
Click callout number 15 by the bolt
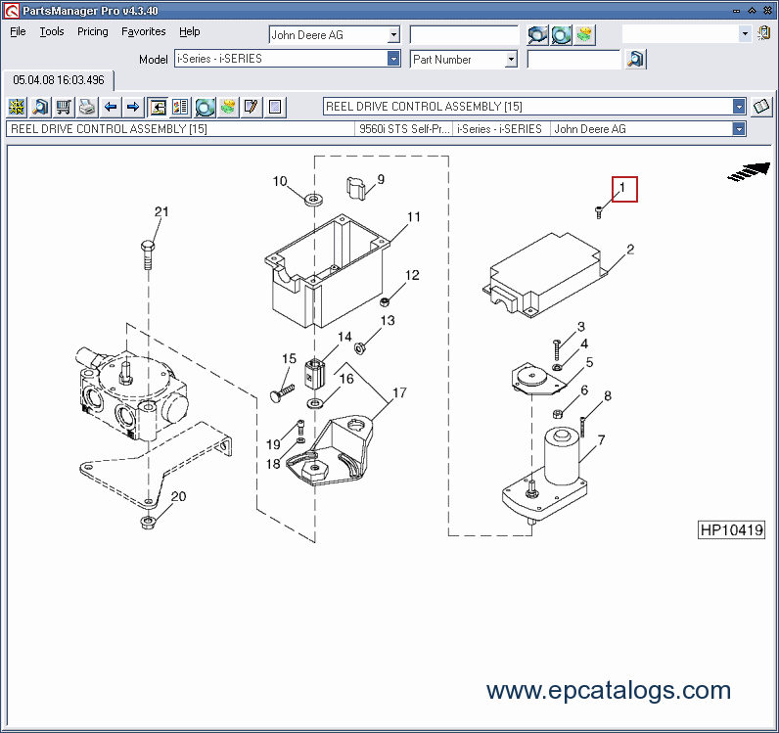click(289, 359)
